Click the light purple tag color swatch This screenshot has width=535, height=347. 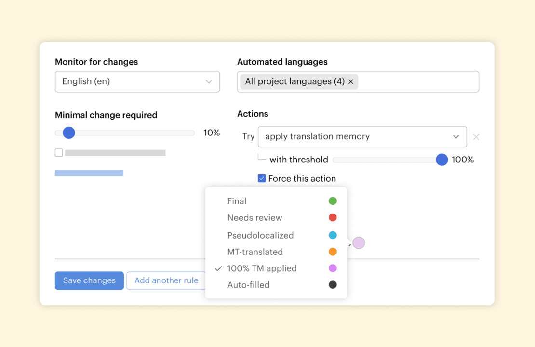point(359,243)
